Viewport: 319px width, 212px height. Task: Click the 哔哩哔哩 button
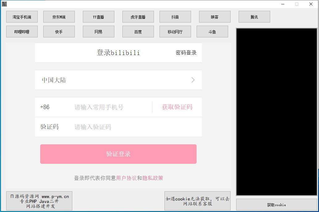(x=22, y=32)
